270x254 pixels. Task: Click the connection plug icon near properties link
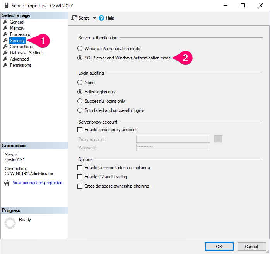click(x=7, y=183)
